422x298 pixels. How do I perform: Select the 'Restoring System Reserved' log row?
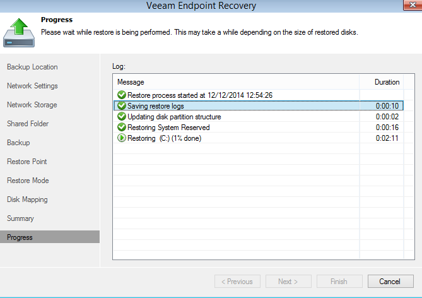259,127
